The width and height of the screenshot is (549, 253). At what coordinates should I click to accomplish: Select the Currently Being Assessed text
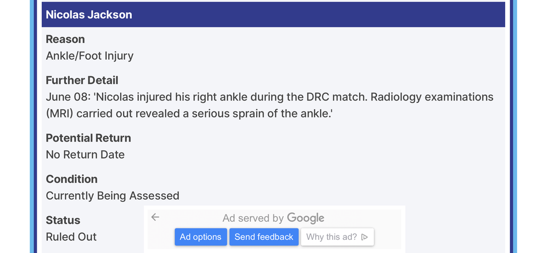click(x=113, y=195)
